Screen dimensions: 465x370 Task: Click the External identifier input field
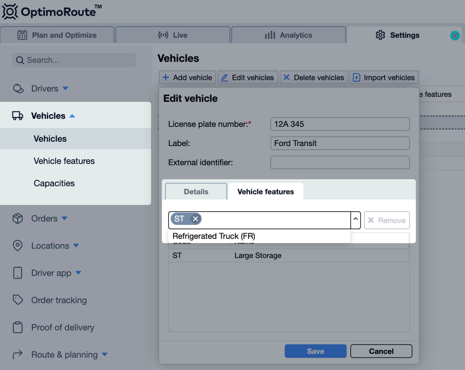pos(340,163)
